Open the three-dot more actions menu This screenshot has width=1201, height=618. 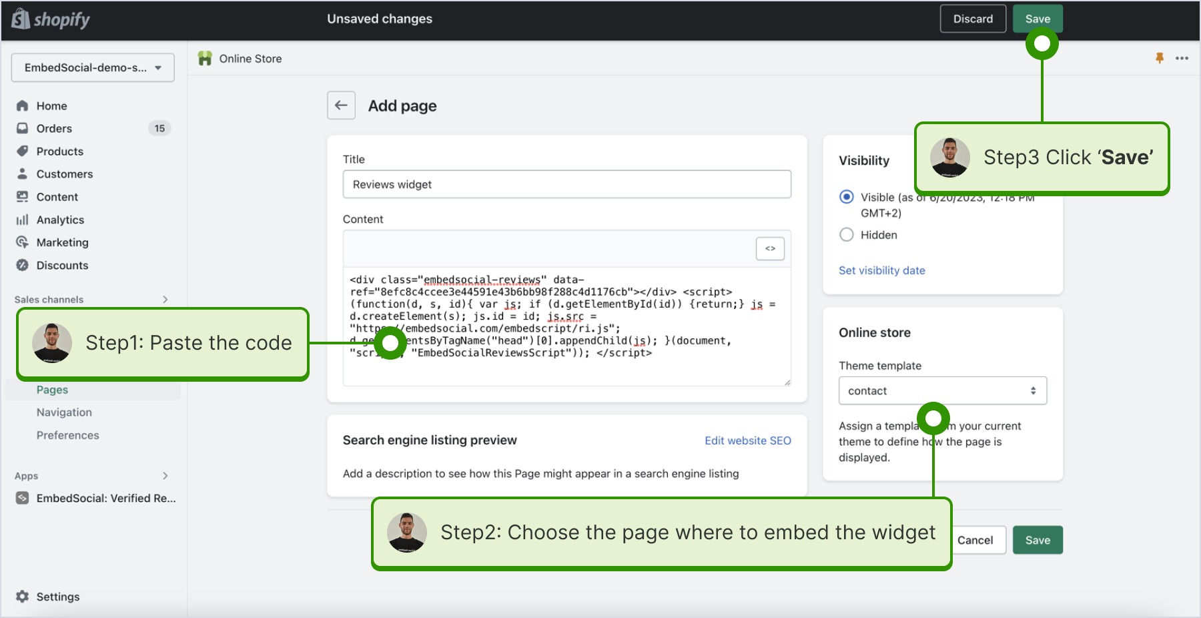click(1182, 58)
